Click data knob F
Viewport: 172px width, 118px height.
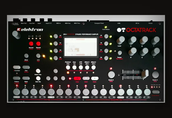155,52
